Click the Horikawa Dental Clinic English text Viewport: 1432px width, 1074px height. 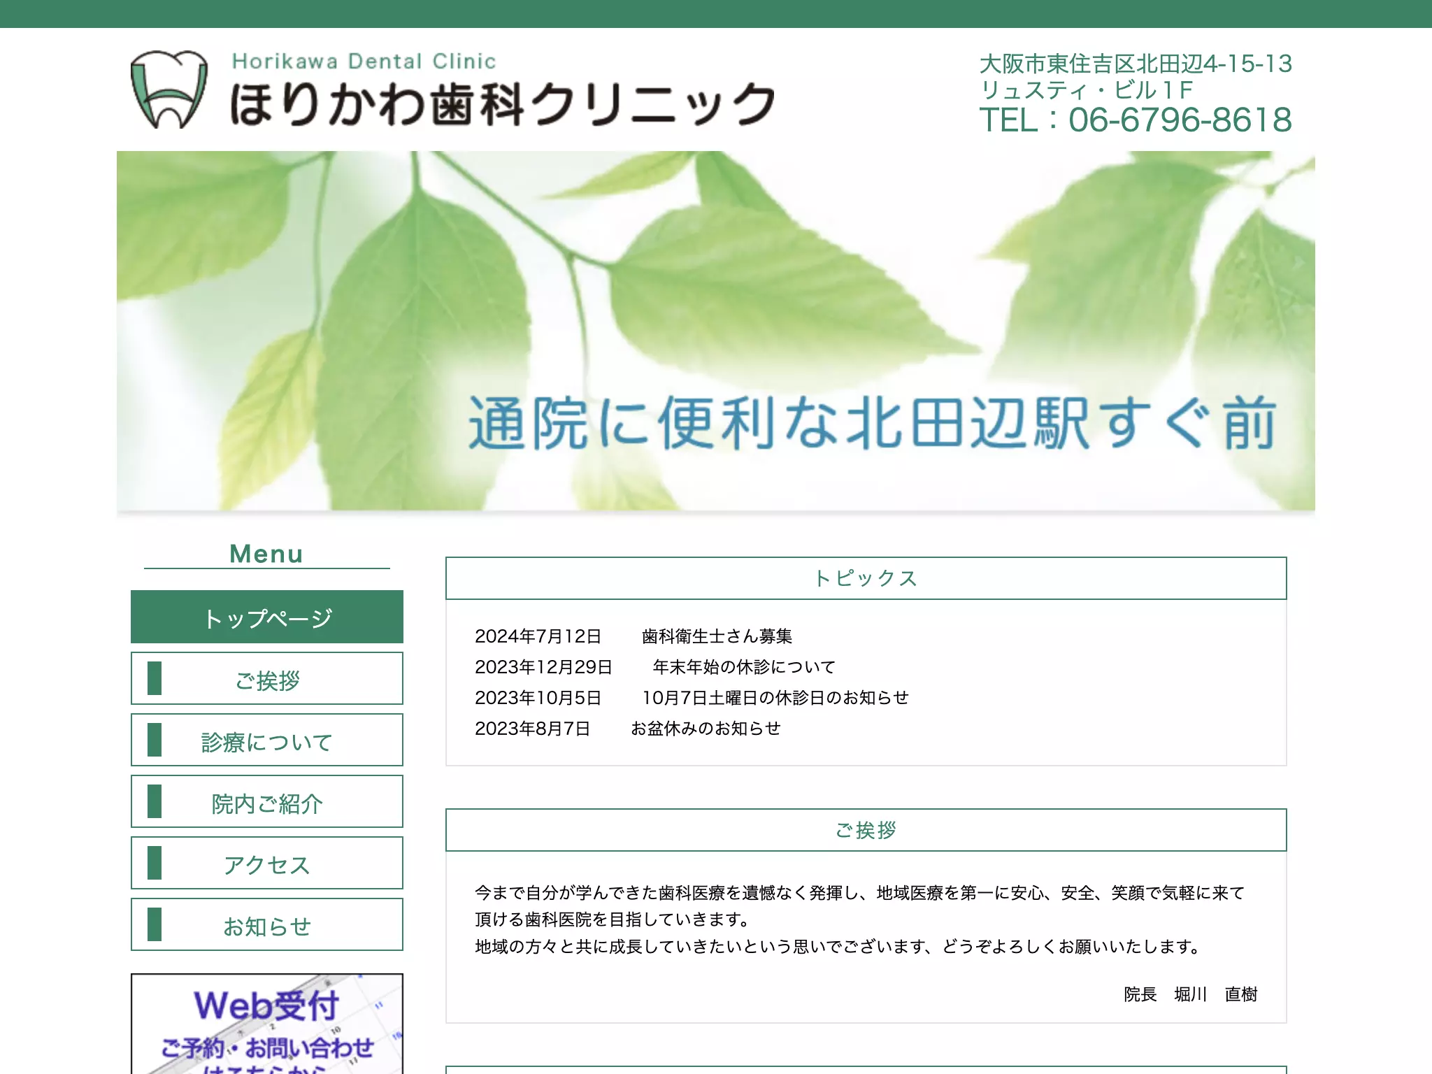pos(364,62)
